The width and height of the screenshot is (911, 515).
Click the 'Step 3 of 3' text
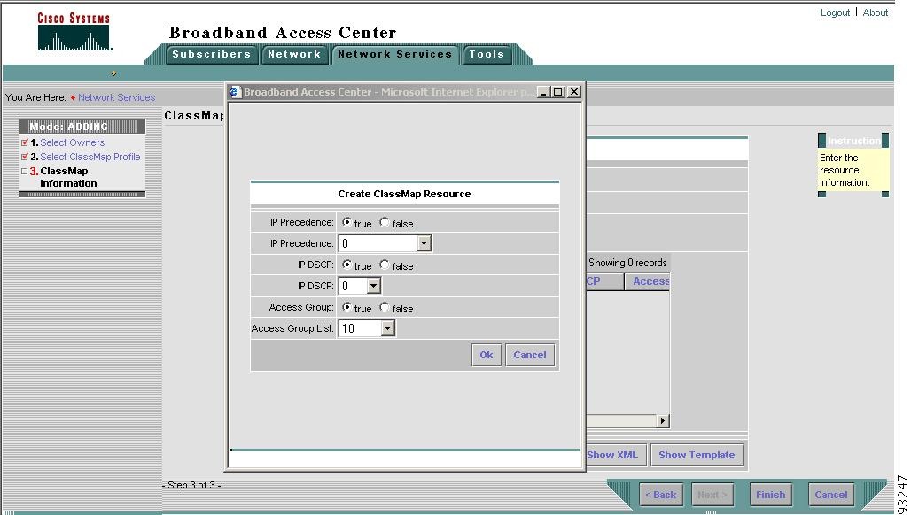191,485
